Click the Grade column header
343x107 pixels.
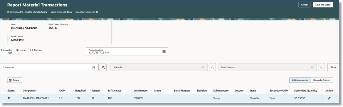point(157,91)
